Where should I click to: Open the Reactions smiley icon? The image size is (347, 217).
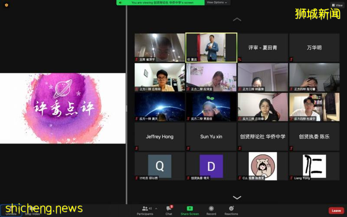[231, 208]
